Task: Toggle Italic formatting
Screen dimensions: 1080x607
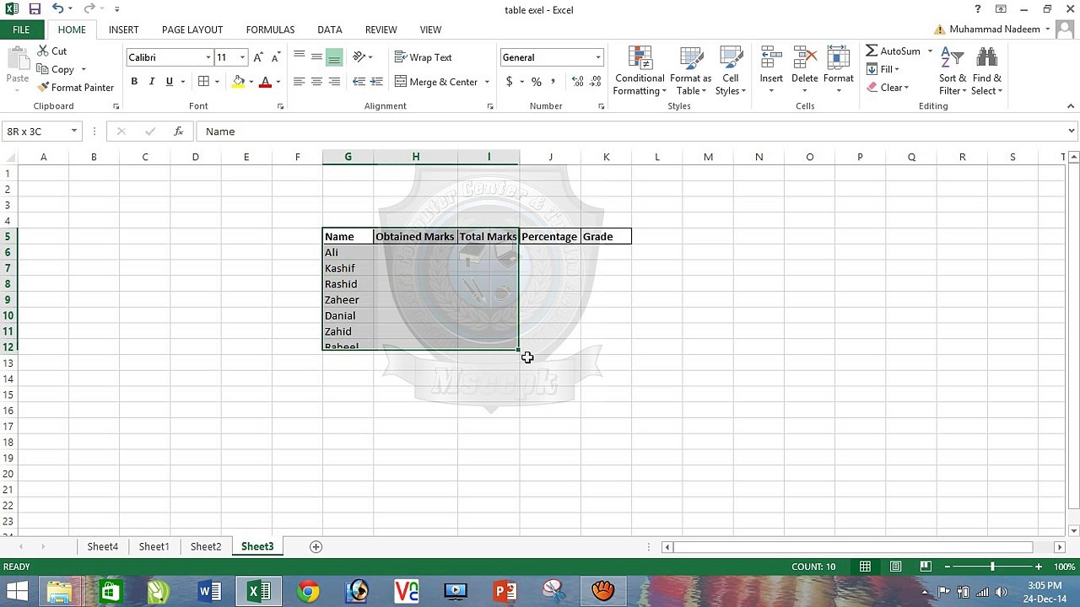Action: tap(151, 82)
